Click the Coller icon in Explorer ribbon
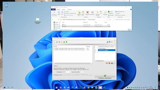The width and height of the screenshot is (160, 90). tap(62, 13)
